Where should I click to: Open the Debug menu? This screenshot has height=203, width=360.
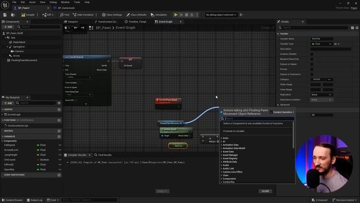click(x=53, y=2)
